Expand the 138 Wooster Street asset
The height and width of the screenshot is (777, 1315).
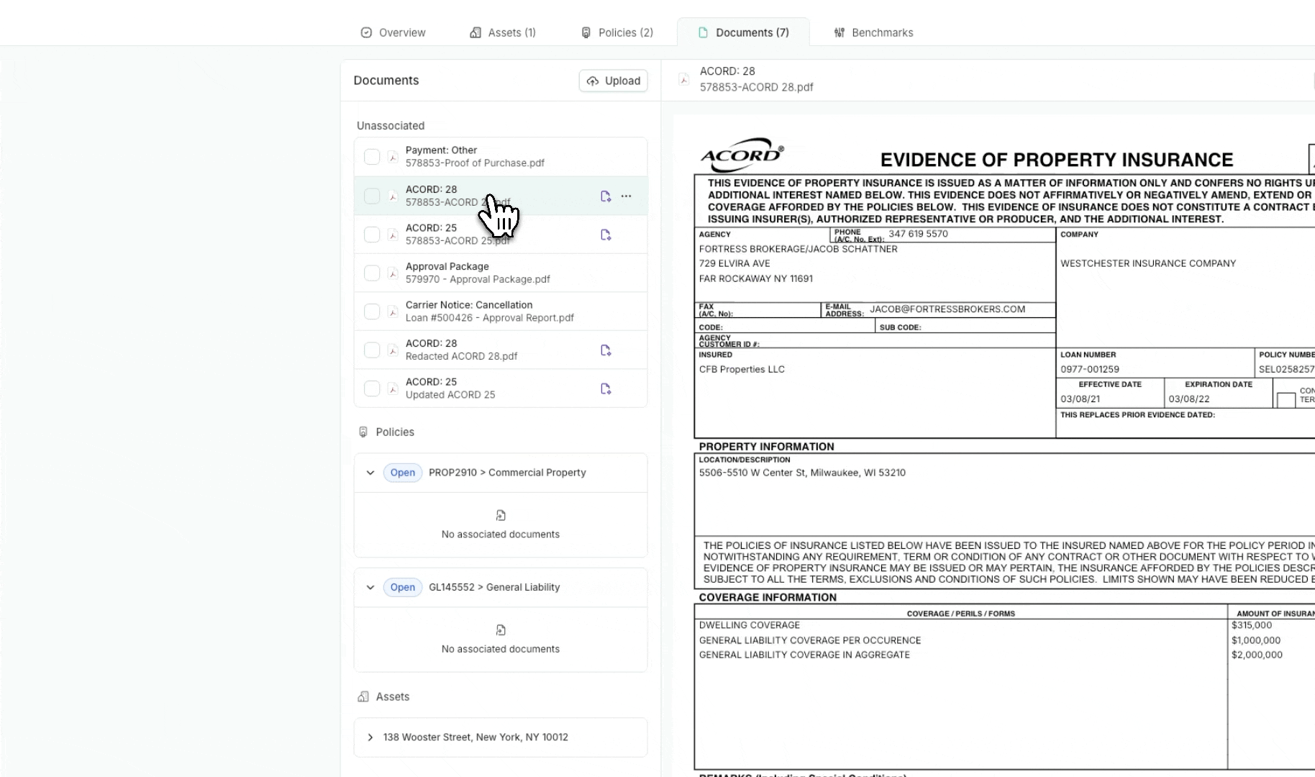pos(370,737)
